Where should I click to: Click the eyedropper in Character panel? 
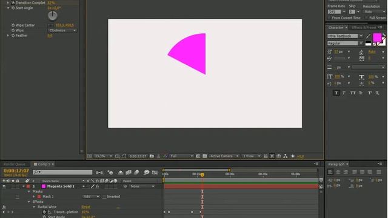click(x=368, y=36)
